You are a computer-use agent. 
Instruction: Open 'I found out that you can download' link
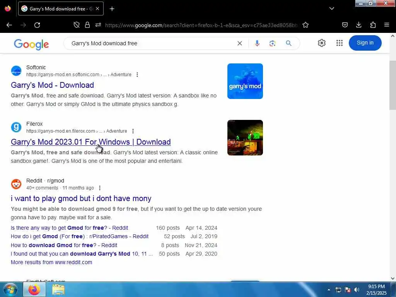[x=82, y=254]
